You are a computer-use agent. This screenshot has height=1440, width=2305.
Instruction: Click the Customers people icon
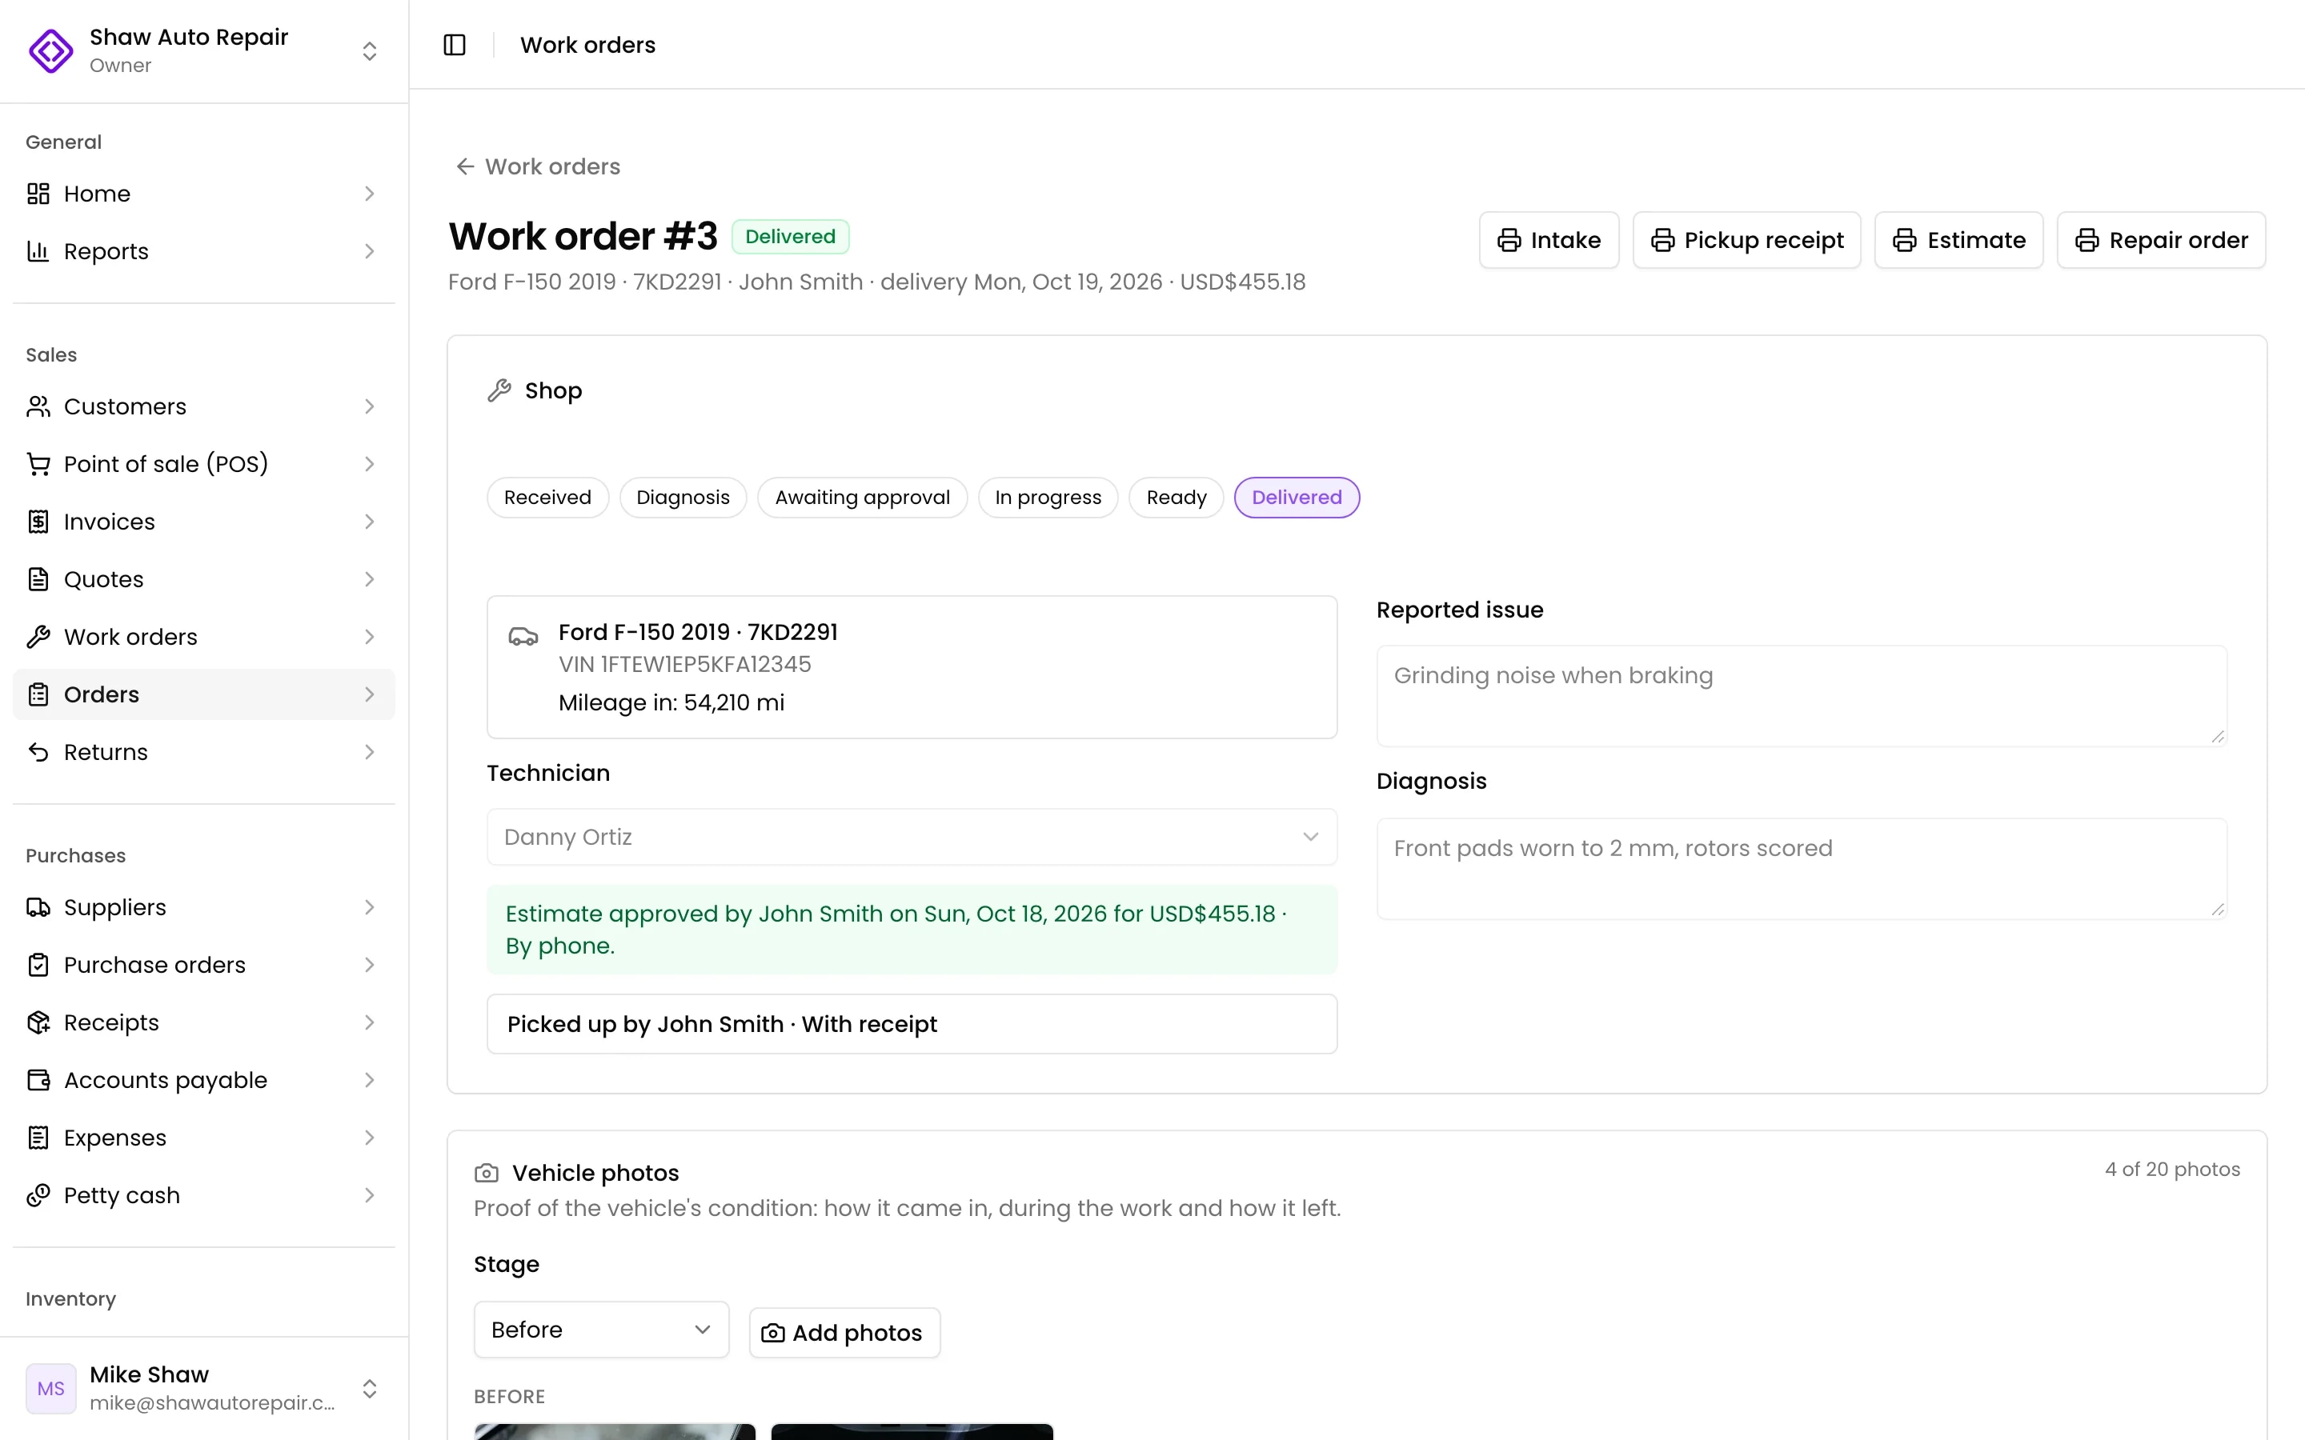click(38, 406)
